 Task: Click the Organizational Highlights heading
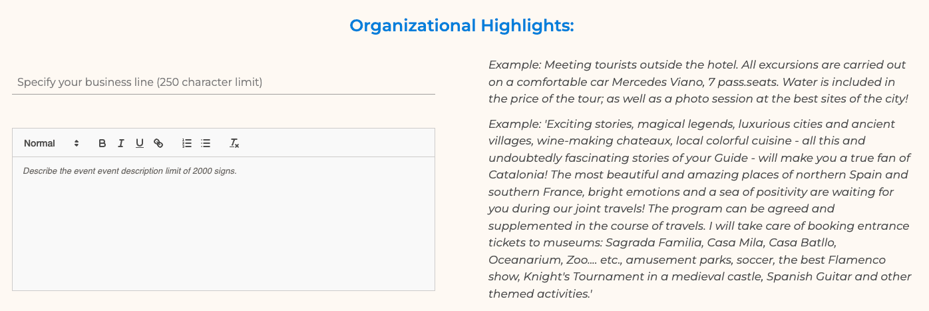462,26
